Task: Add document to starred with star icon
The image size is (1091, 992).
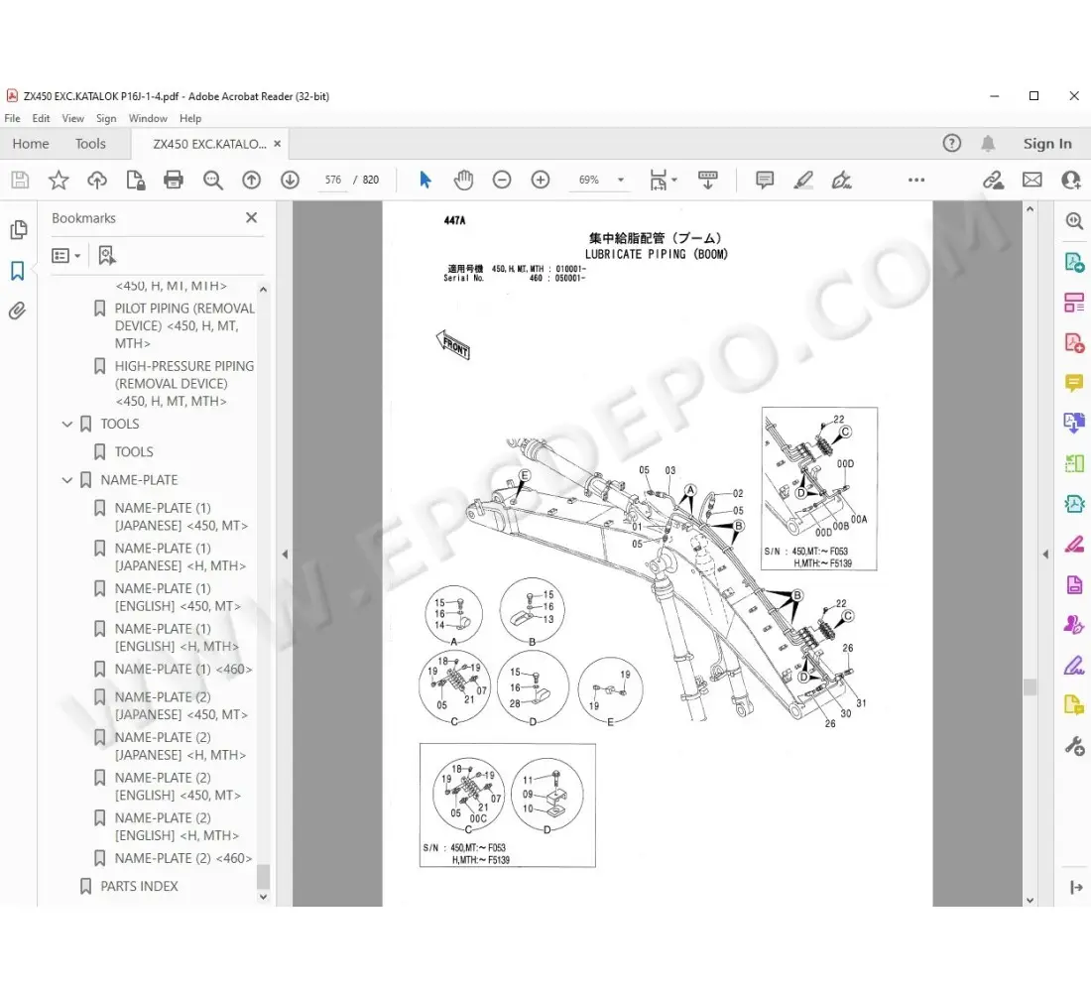Action: 59,181
